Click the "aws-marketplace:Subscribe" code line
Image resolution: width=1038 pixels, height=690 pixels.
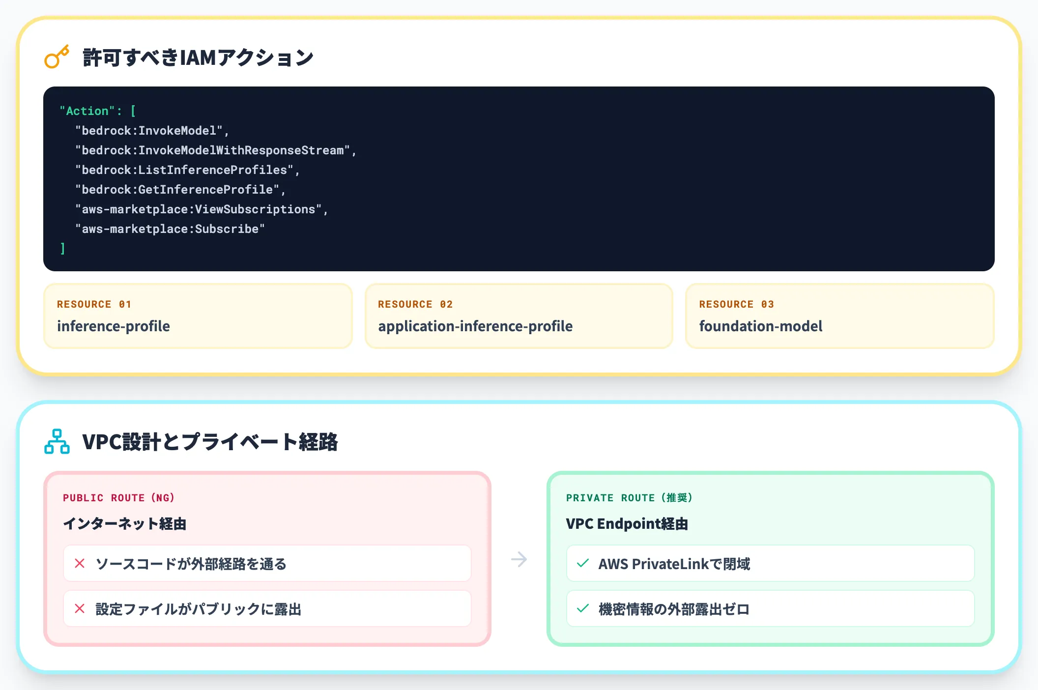pos(170,229)
